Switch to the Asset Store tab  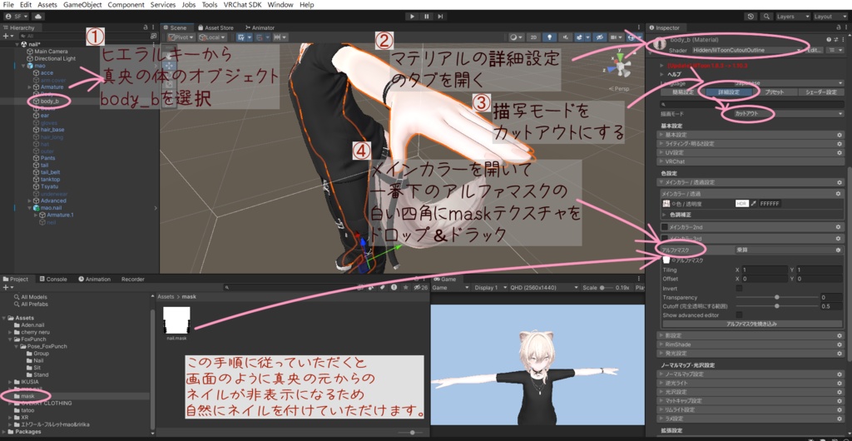pyautogui.click(x=215, y=27)
